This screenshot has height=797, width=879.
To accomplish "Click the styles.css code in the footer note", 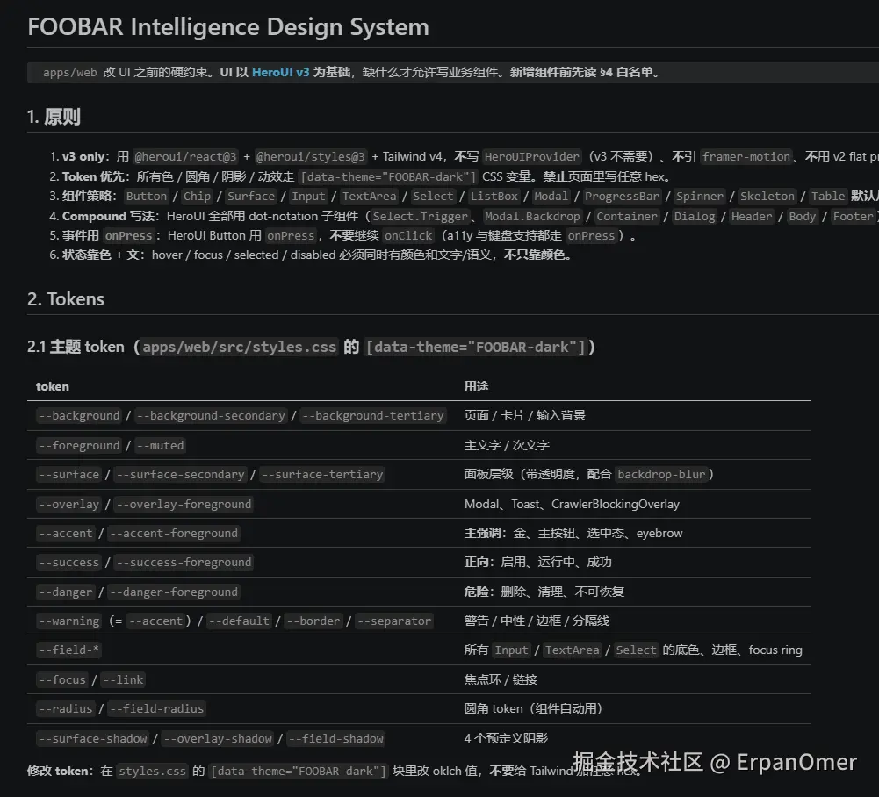I will [152, 772].
